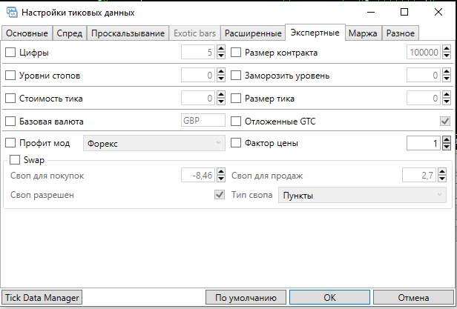Enable the Отложенные GTC checkbox
457x309 pixels.
(x=236, y=121)
